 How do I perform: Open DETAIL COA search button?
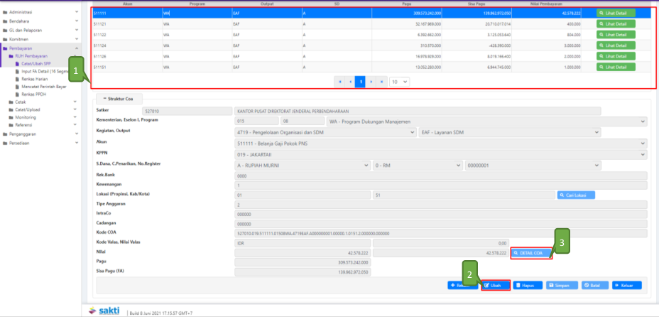531,252
